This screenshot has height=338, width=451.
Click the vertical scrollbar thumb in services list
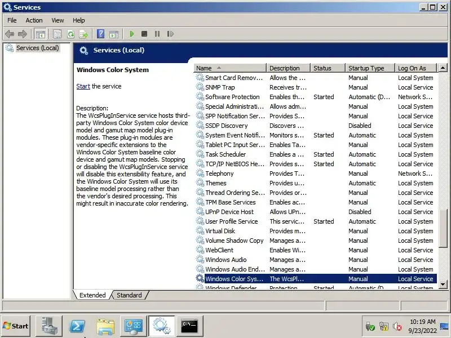click(443, 228)
